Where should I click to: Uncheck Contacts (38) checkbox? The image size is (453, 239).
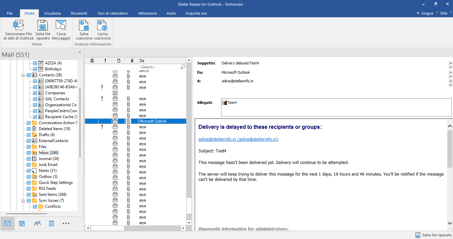click(x=29, y=75)
